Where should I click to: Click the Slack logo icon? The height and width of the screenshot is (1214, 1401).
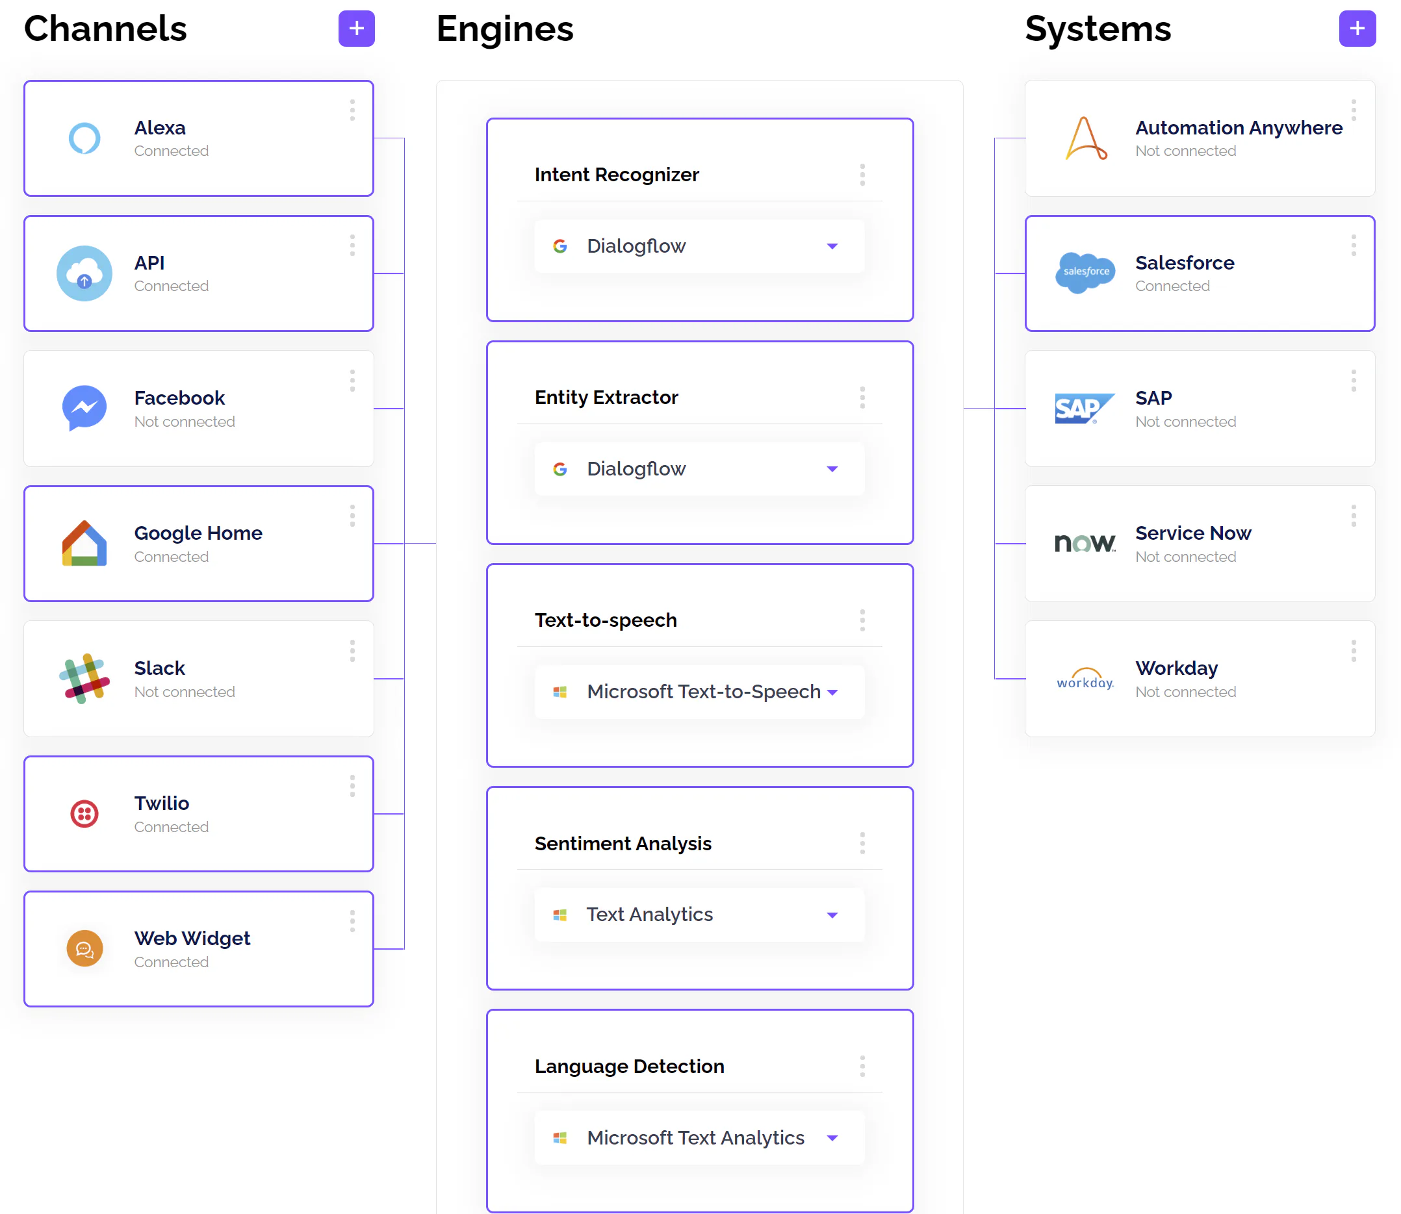84,678
